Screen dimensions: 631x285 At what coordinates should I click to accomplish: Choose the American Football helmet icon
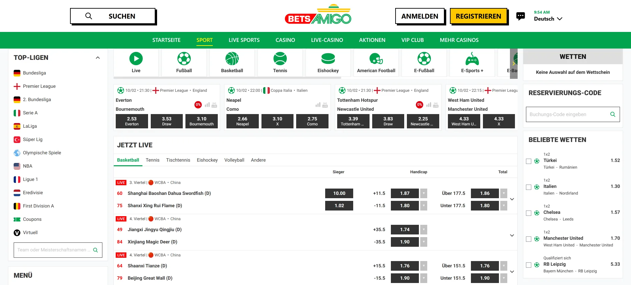pyautogui.click(x=376, y=59)
